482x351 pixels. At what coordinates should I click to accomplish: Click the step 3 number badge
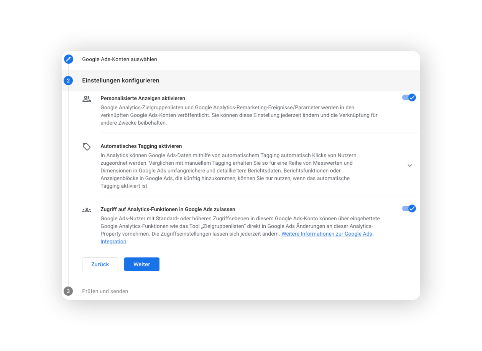point(68,291)
